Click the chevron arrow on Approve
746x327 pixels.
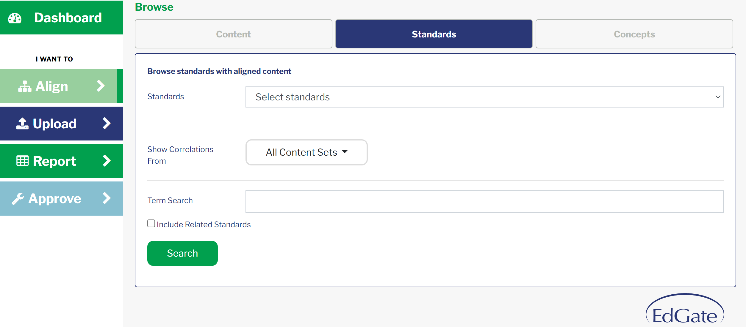(x=107, y=198)
